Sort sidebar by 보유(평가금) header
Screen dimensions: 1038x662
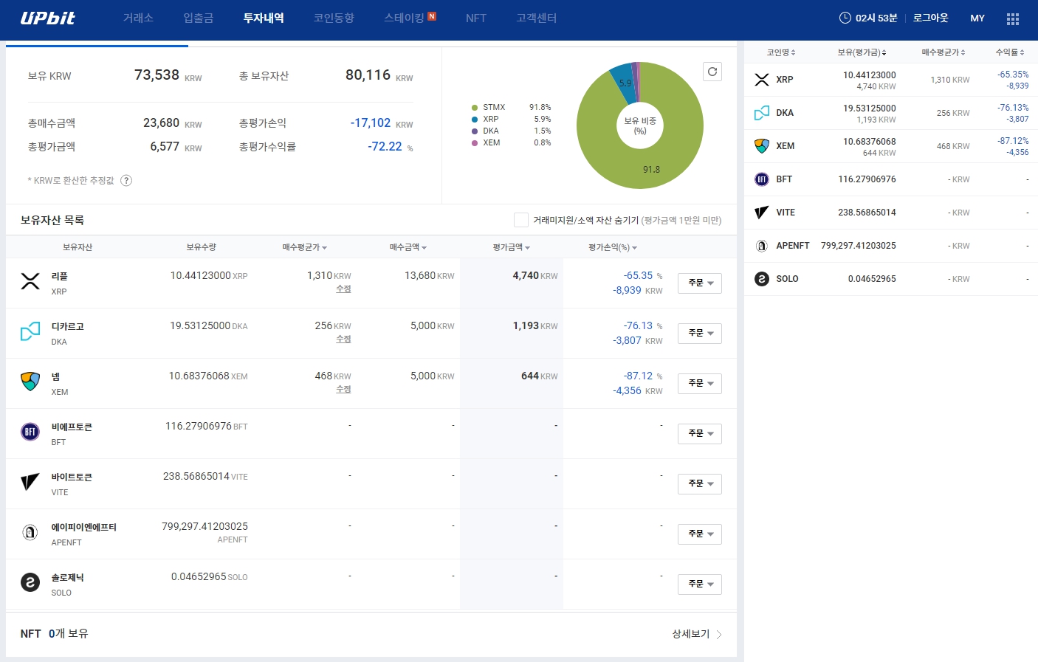(862, 52)
